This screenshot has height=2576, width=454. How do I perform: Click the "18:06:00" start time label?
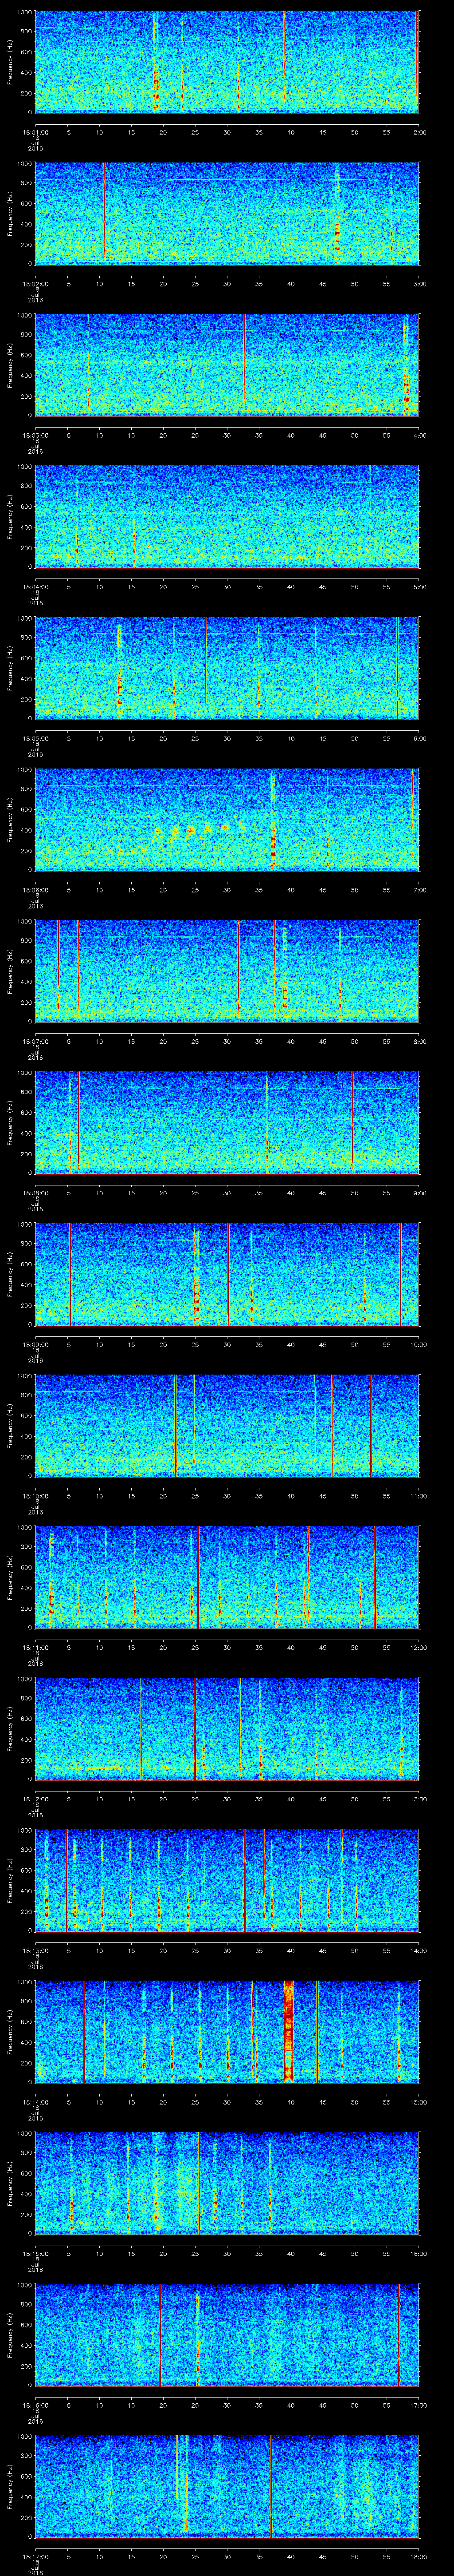point(35,890)
